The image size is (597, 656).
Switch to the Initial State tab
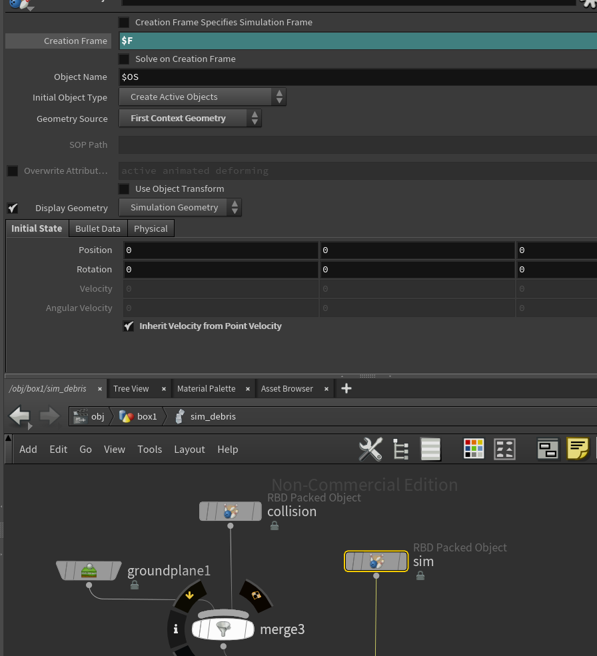click(37, 228)
